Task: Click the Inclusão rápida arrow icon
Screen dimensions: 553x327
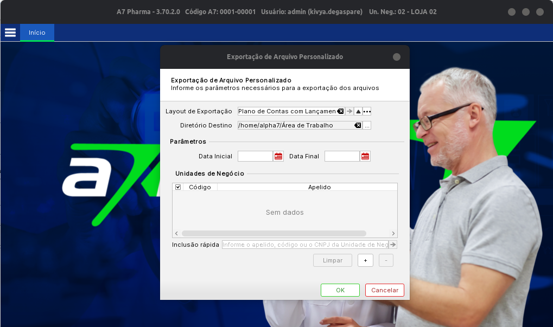Action: click(x=393, y=245)
